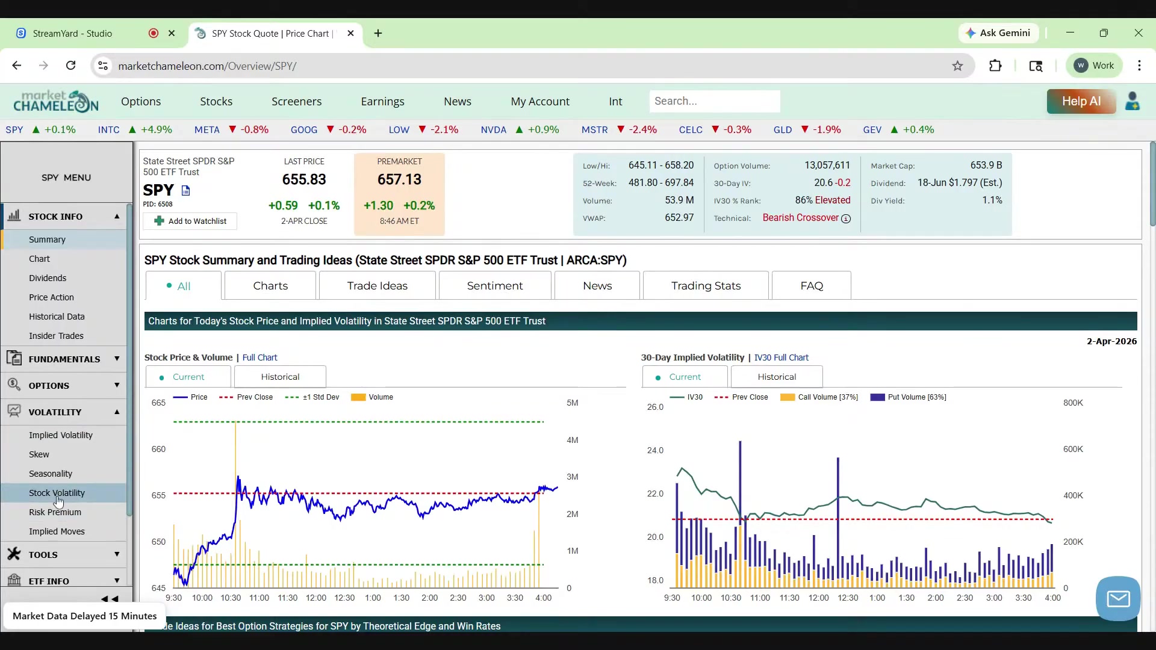Switch to the FAQ tab
Image resolution: width=1156 pixels, height=650 pixels.
[x=812, y=286]
